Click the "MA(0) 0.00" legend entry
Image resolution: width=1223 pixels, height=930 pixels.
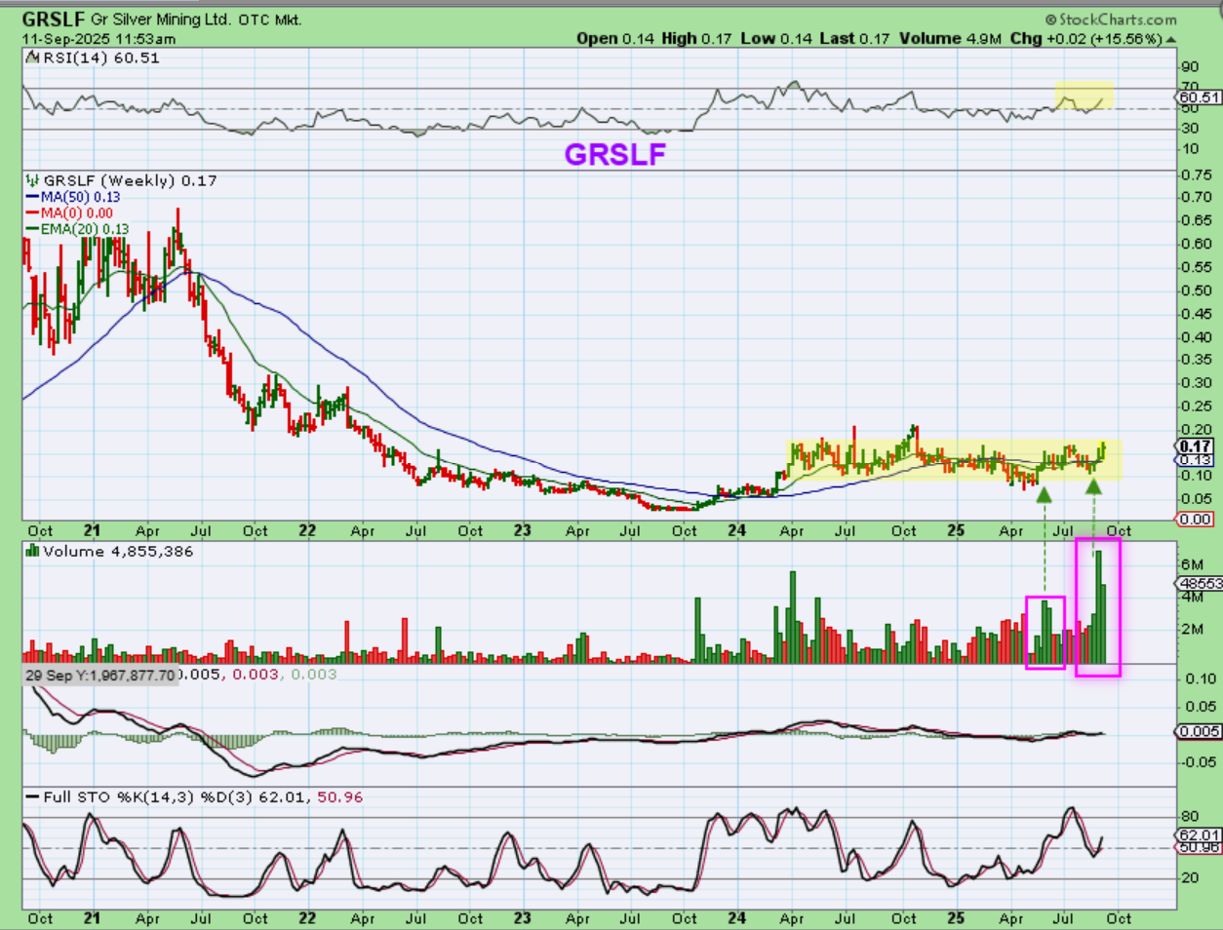[77, 213]
